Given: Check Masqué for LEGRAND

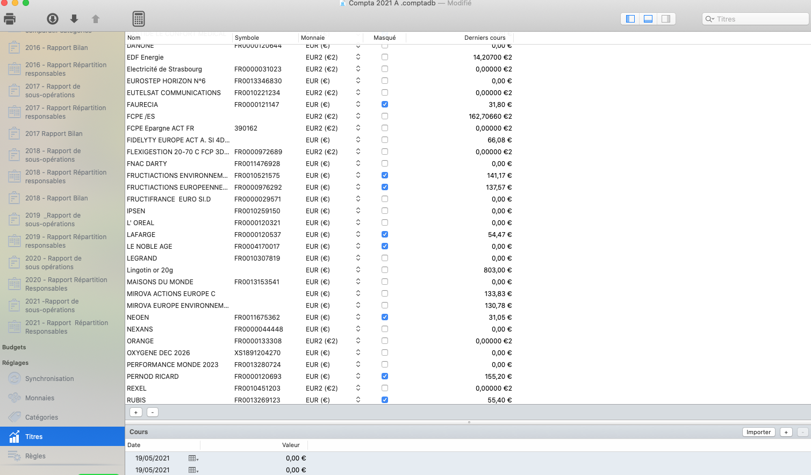Looking at the screenshot, I should (x=385, y=258).
